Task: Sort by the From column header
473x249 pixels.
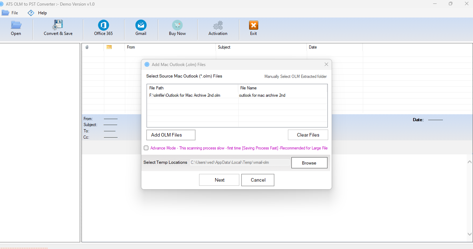Action: pyautogui.click(x=170, y=47)
